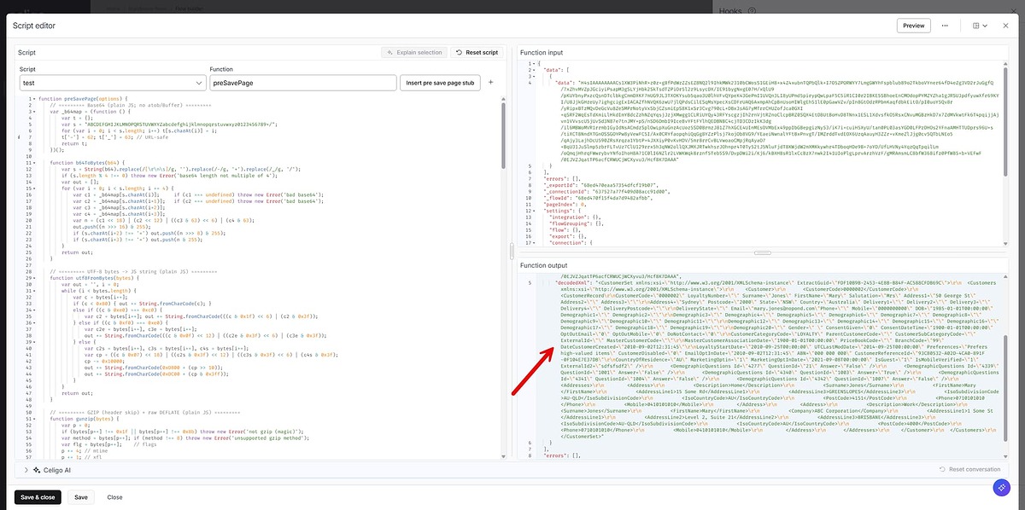The height and width of the screenshot is (510, 1025).
Task: Click Save & close
Action: click(x=38, y=497)
